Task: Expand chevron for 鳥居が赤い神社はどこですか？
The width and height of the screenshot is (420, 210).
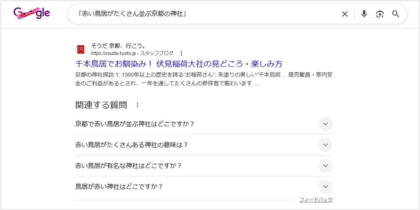Action: (325, 186)
